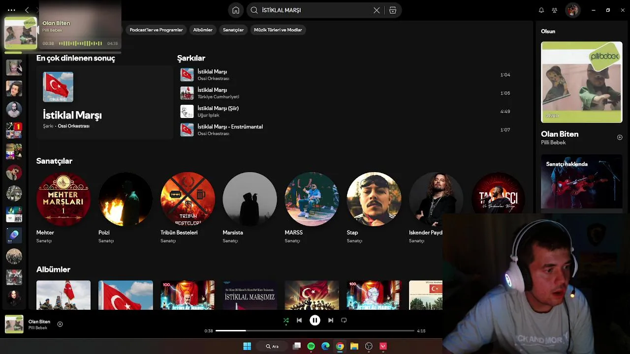Open notifications bell icon
The image size is (630, 354).
[541, 10]
